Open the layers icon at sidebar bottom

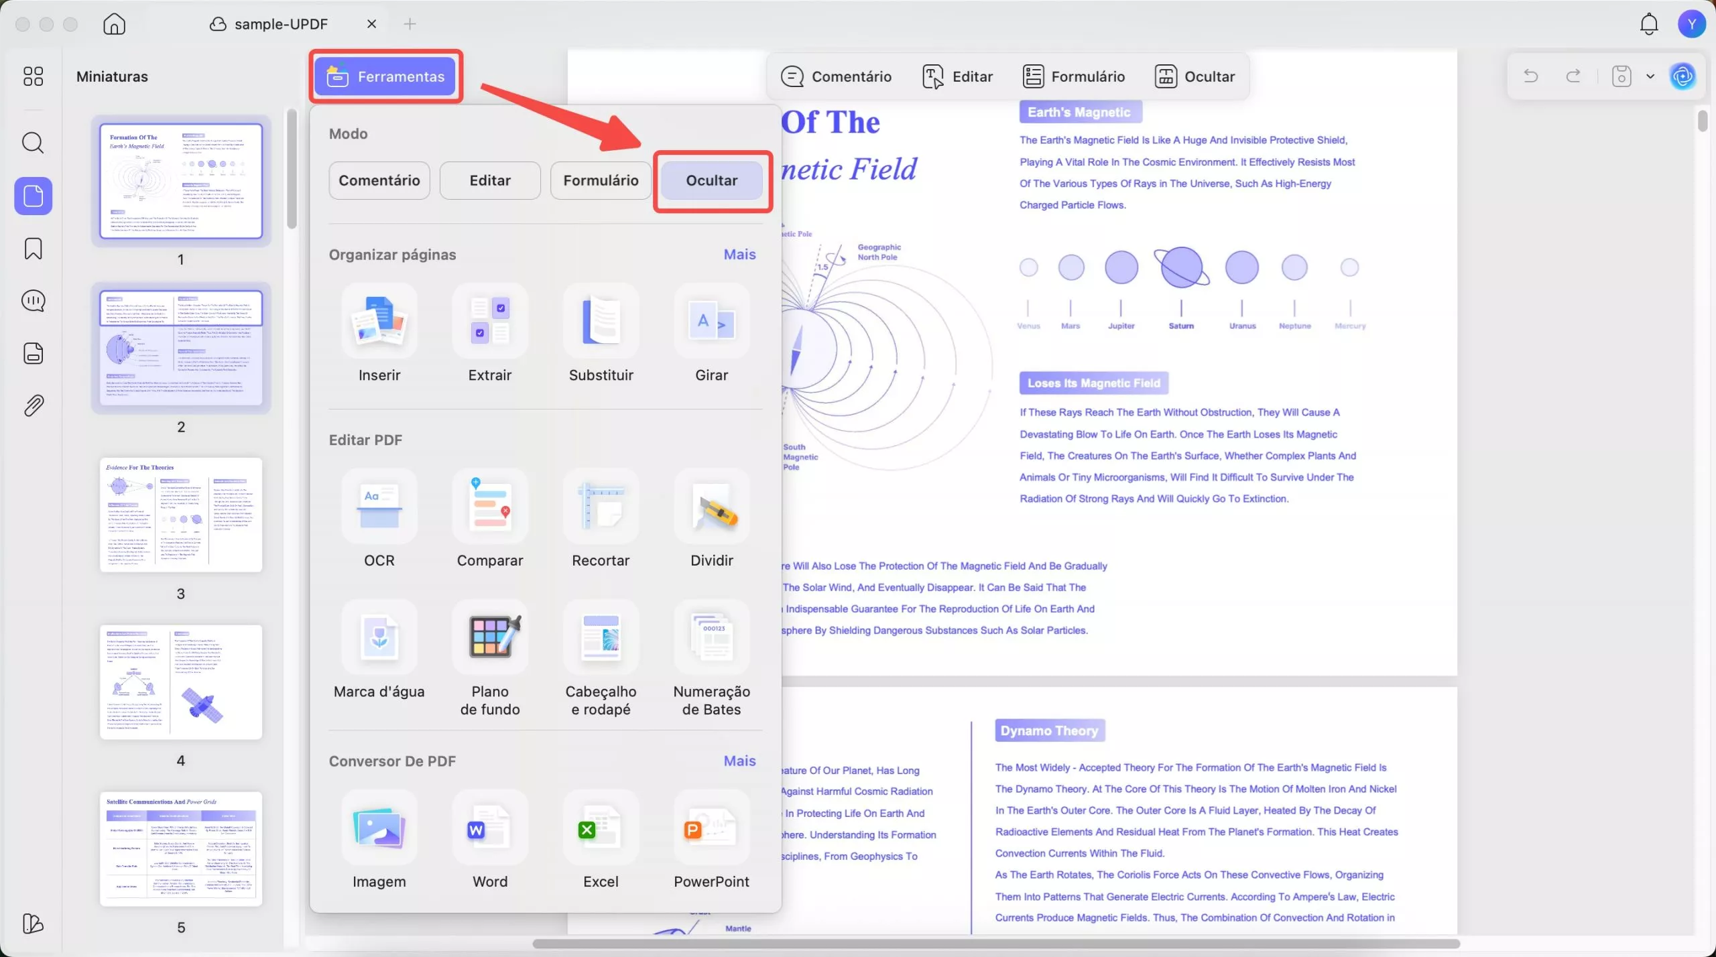(33, 923)
